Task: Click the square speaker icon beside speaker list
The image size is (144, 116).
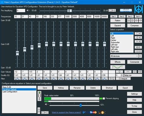Action: [x=138, y=33]
